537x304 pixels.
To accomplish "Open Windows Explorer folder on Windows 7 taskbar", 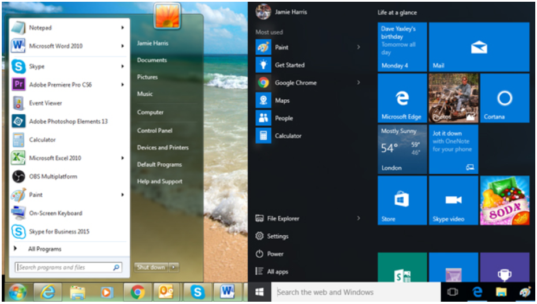I will (77, 292).
